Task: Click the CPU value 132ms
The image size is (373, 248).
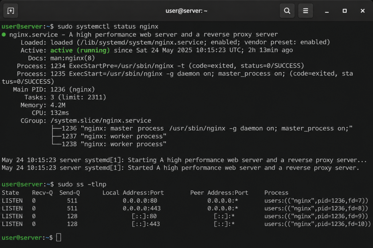Action: click(x=59, y=113)
